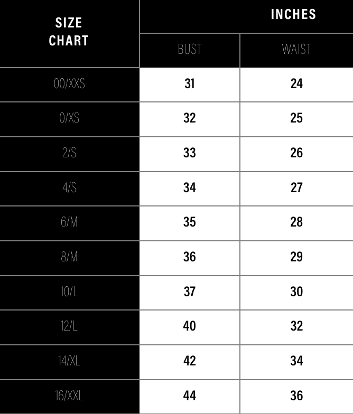The height and width of the screenshot is (414, 353).
Task: Click the 2/S size label
Action: pyautogui.click(x=69, y=153)
